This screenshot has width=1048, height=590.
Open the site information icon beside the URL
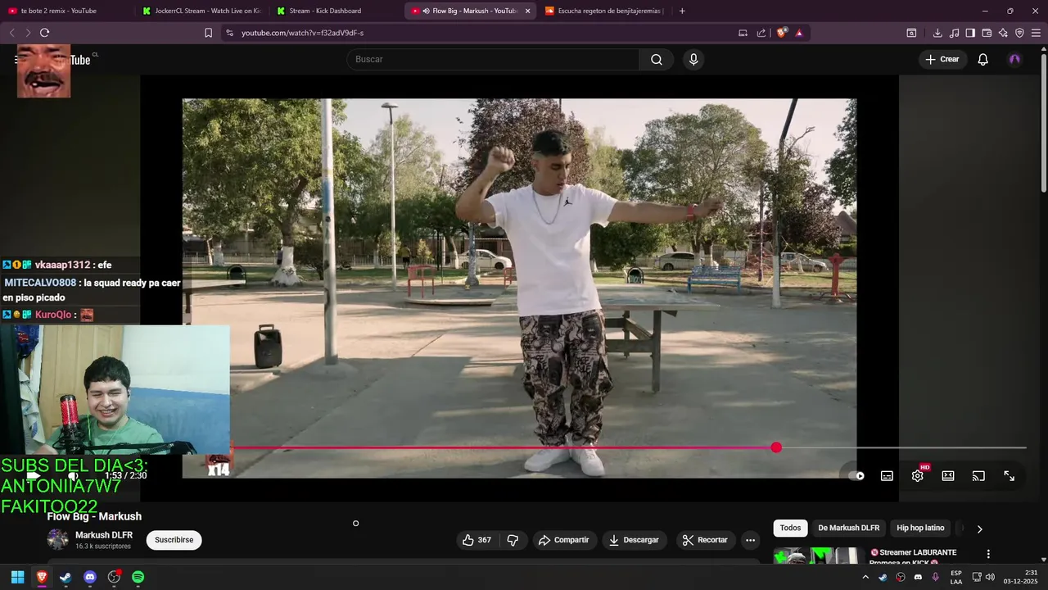click(x=229, y=33)
